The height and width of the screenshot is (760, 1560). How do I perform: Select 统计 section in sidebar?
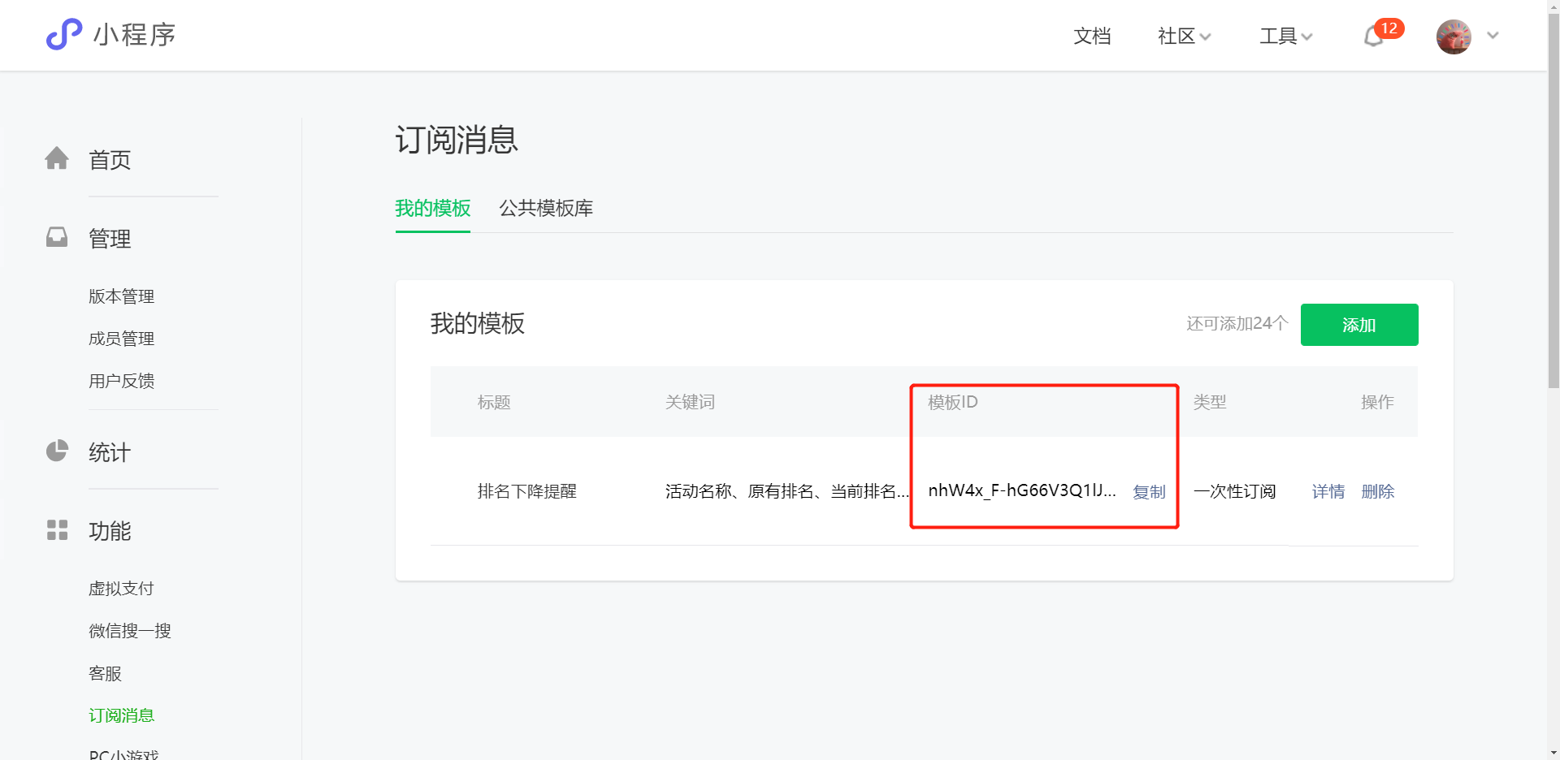coord(110,452)
